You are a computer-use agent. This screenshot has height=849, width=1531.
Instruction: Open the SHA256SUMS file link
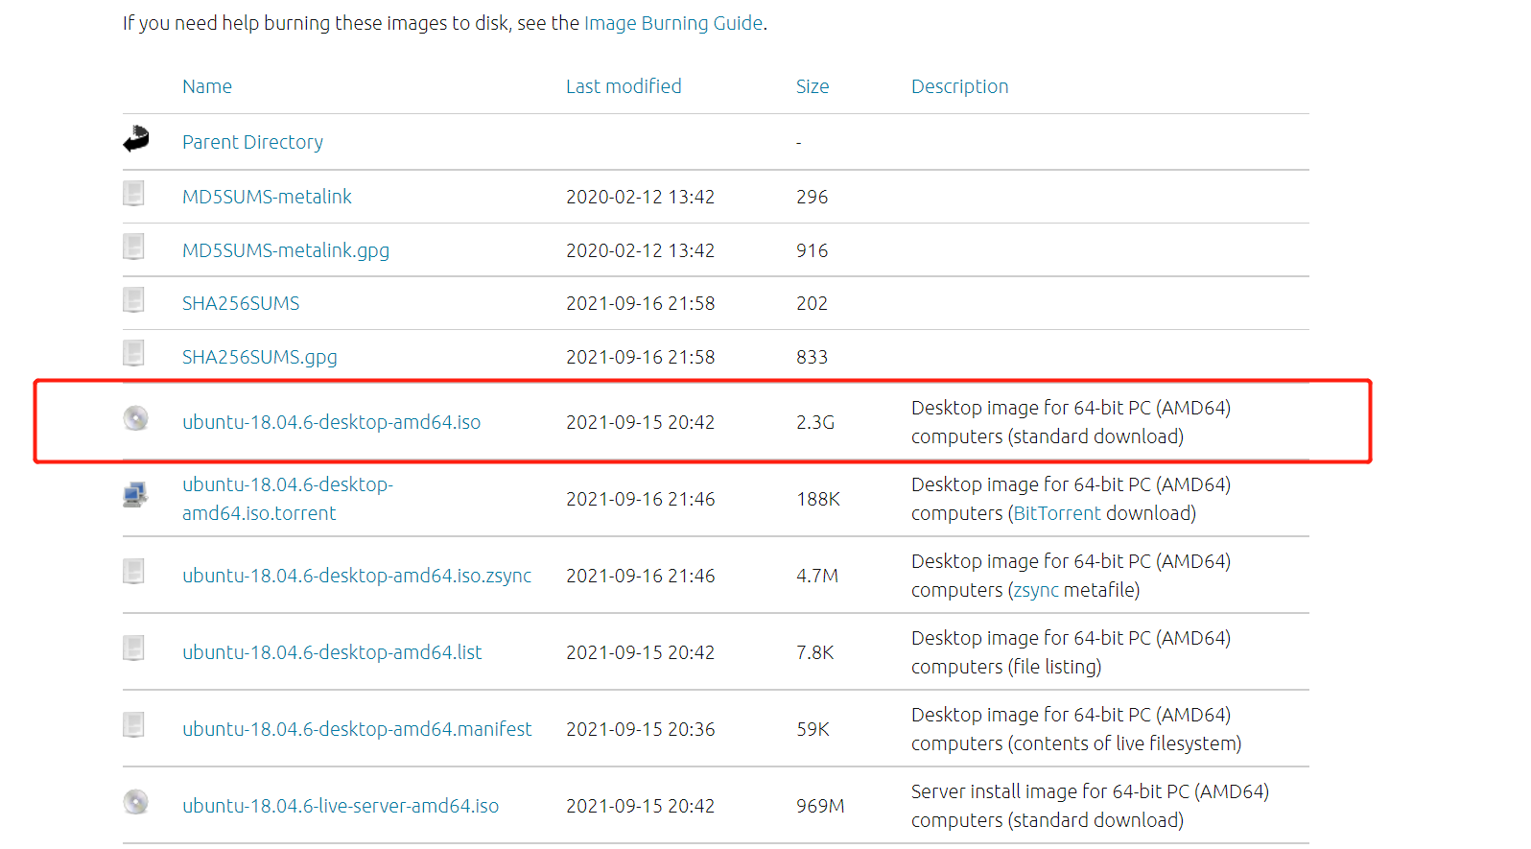click(x=241, y=303)
